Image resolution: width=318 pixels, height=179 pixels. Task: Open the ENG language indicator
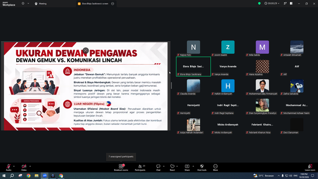[x=296, y=176]
